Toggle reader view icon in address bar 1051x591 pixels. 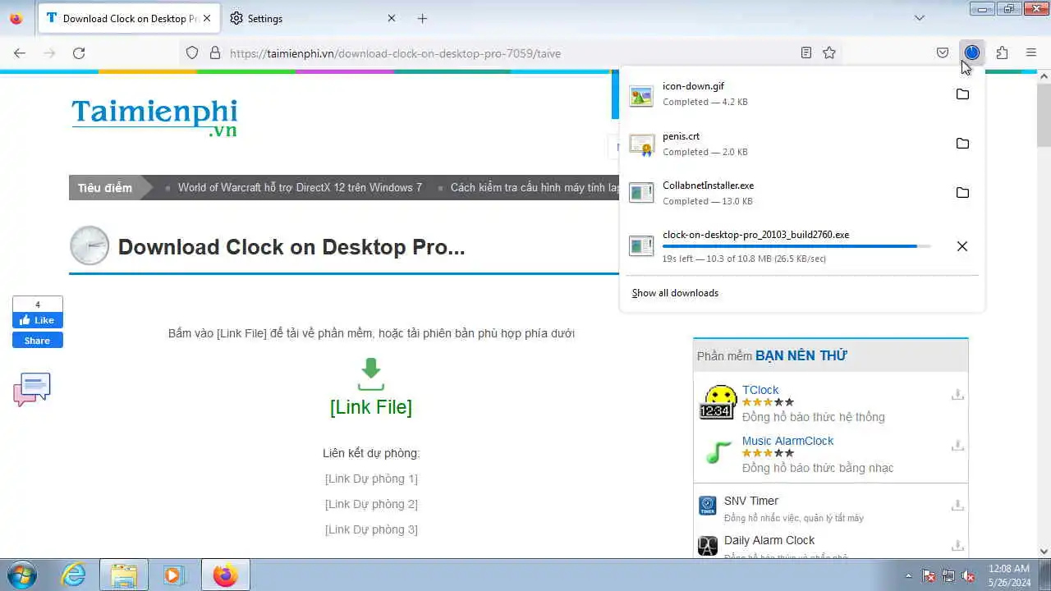point(806,53)
